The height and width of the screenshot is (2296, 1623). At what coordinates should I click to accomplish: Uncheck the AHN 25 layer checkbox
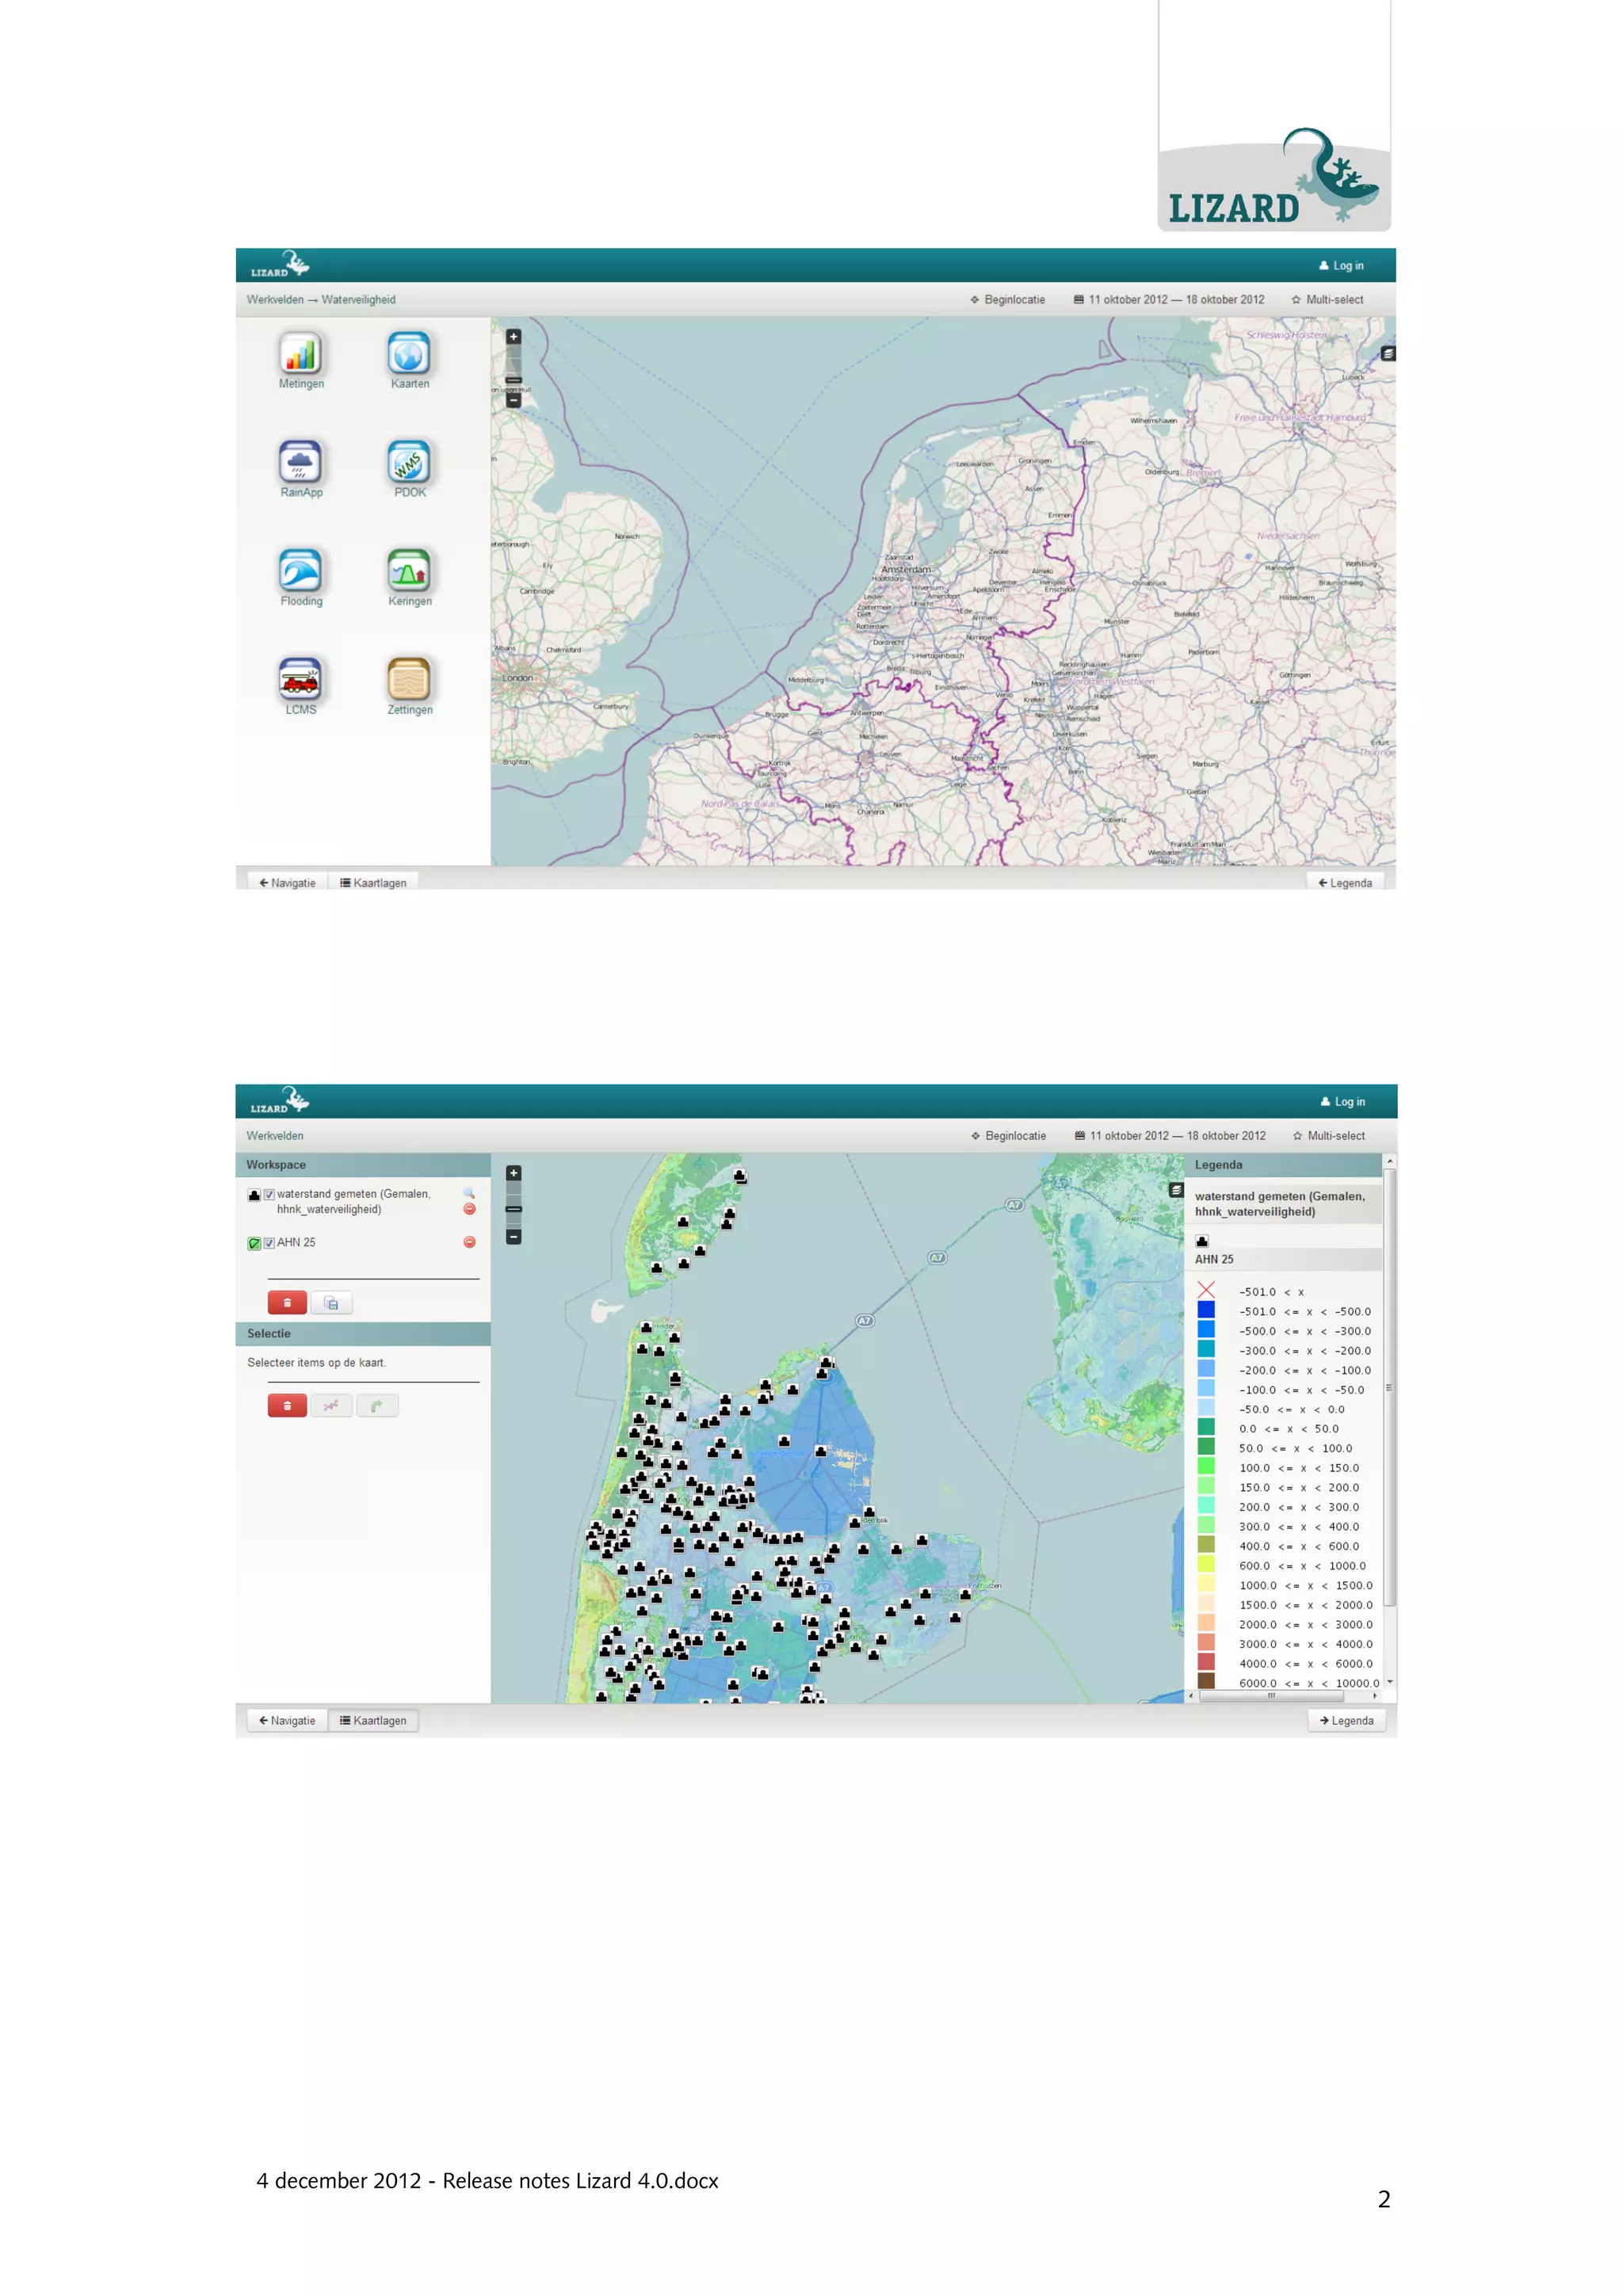[x=269, y=1243]
